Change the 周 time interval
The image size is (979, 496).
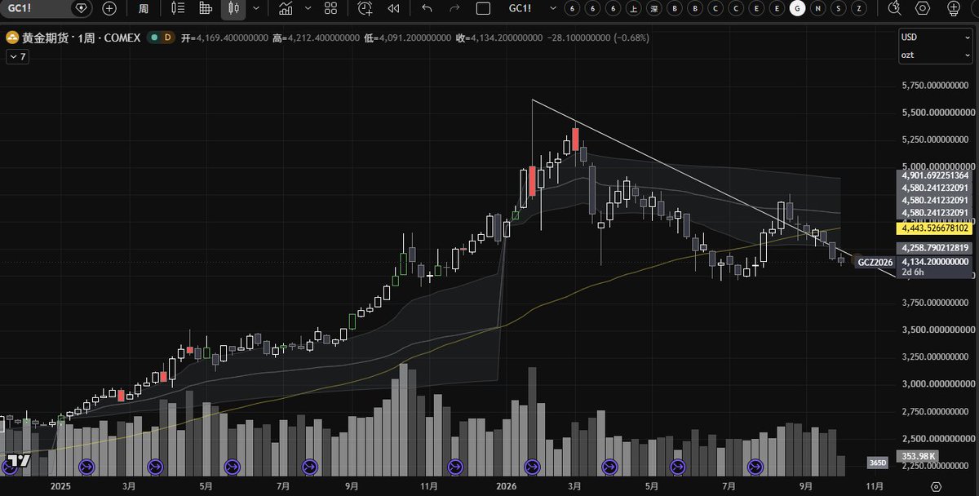(144, 8)
